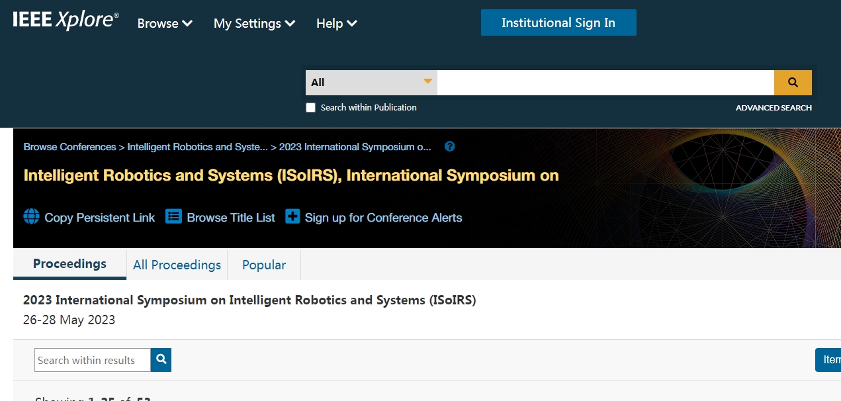Open the Popular tab
The width and height of the screenshot is (841, 401).
(x=264, y=265)
